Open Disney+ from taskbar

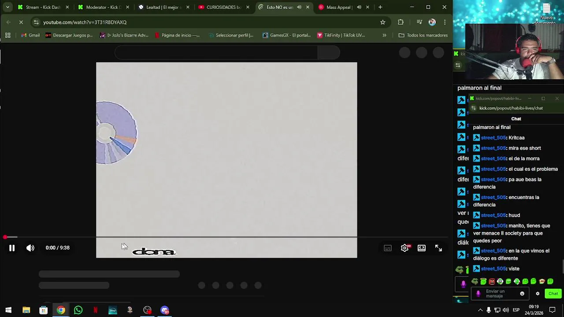[113, 310]
